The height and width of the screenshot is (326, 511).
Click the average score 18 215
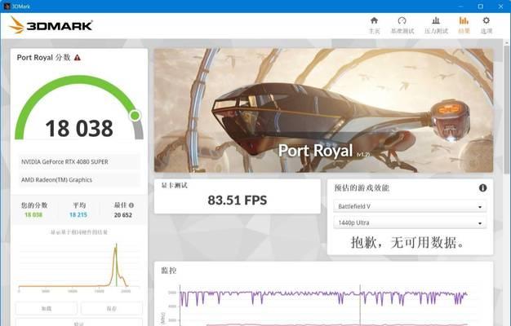tap(78, 214)
